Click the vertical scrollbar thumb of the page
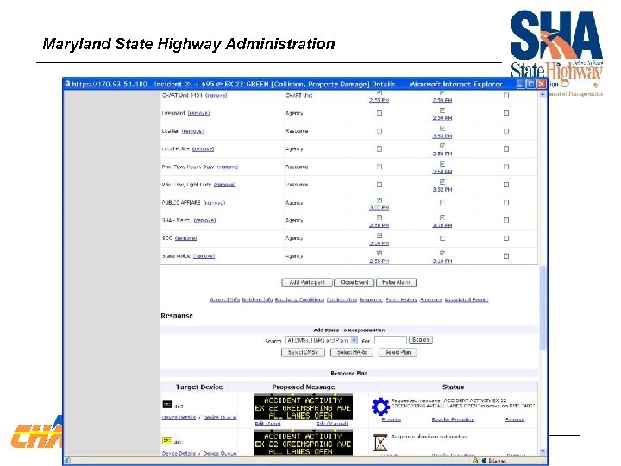 coord(543,308)
